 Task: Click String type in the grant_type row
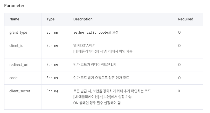coord(52,33)
